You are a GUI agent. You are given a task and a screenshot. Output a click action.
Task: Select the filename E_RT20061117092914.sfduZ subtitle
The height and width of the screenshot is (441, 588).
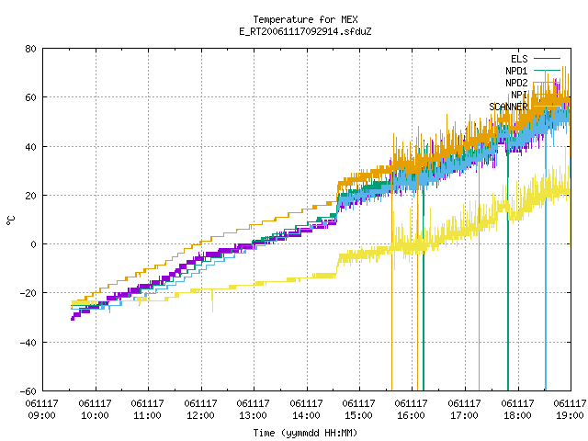[x=305, y=31]
